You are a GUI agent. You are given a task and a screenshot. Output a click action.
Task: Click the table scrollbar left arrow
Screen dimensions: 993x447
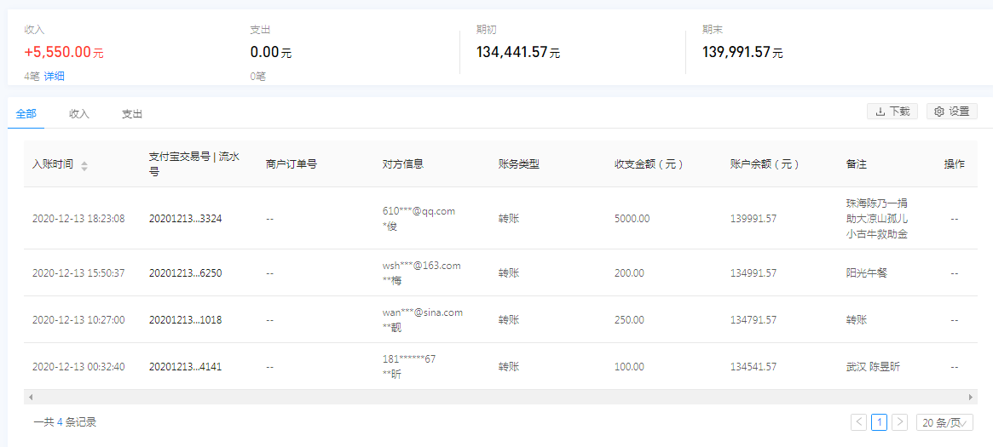pyautogui.click(x=29, y=397)
